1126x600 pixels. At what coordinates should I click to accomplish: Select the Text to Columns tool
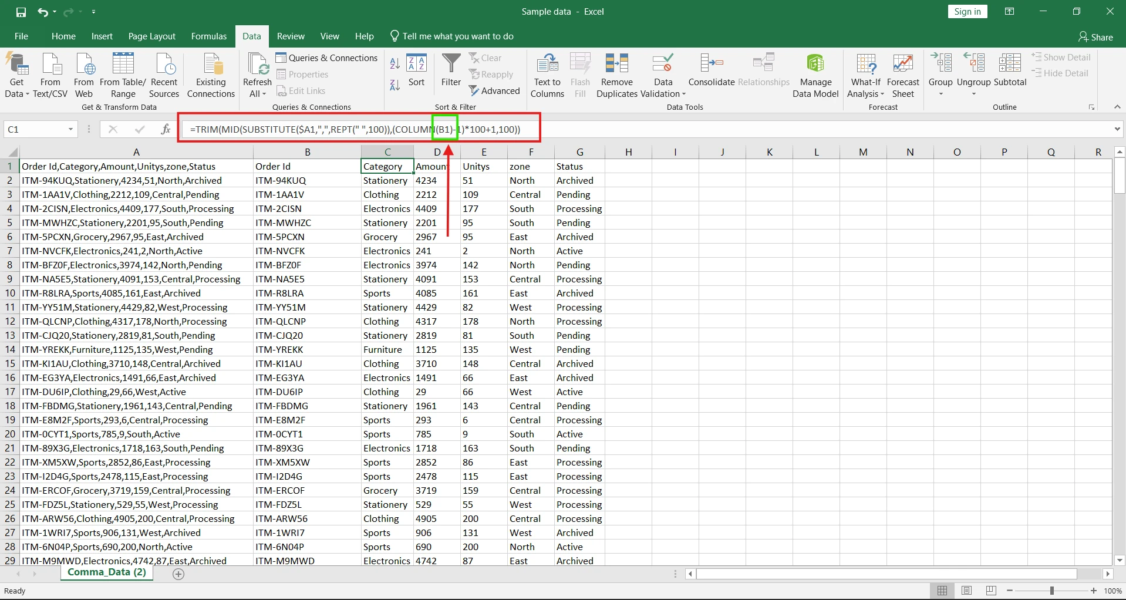(546, 74)
